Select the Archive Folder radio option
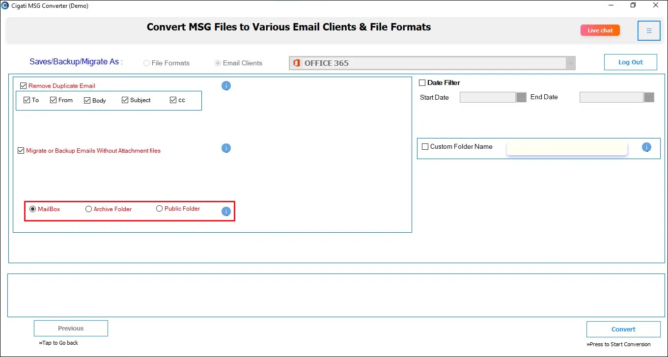This screenshot has height=357, width=668. pyautogui.click(x=88, y=209)
